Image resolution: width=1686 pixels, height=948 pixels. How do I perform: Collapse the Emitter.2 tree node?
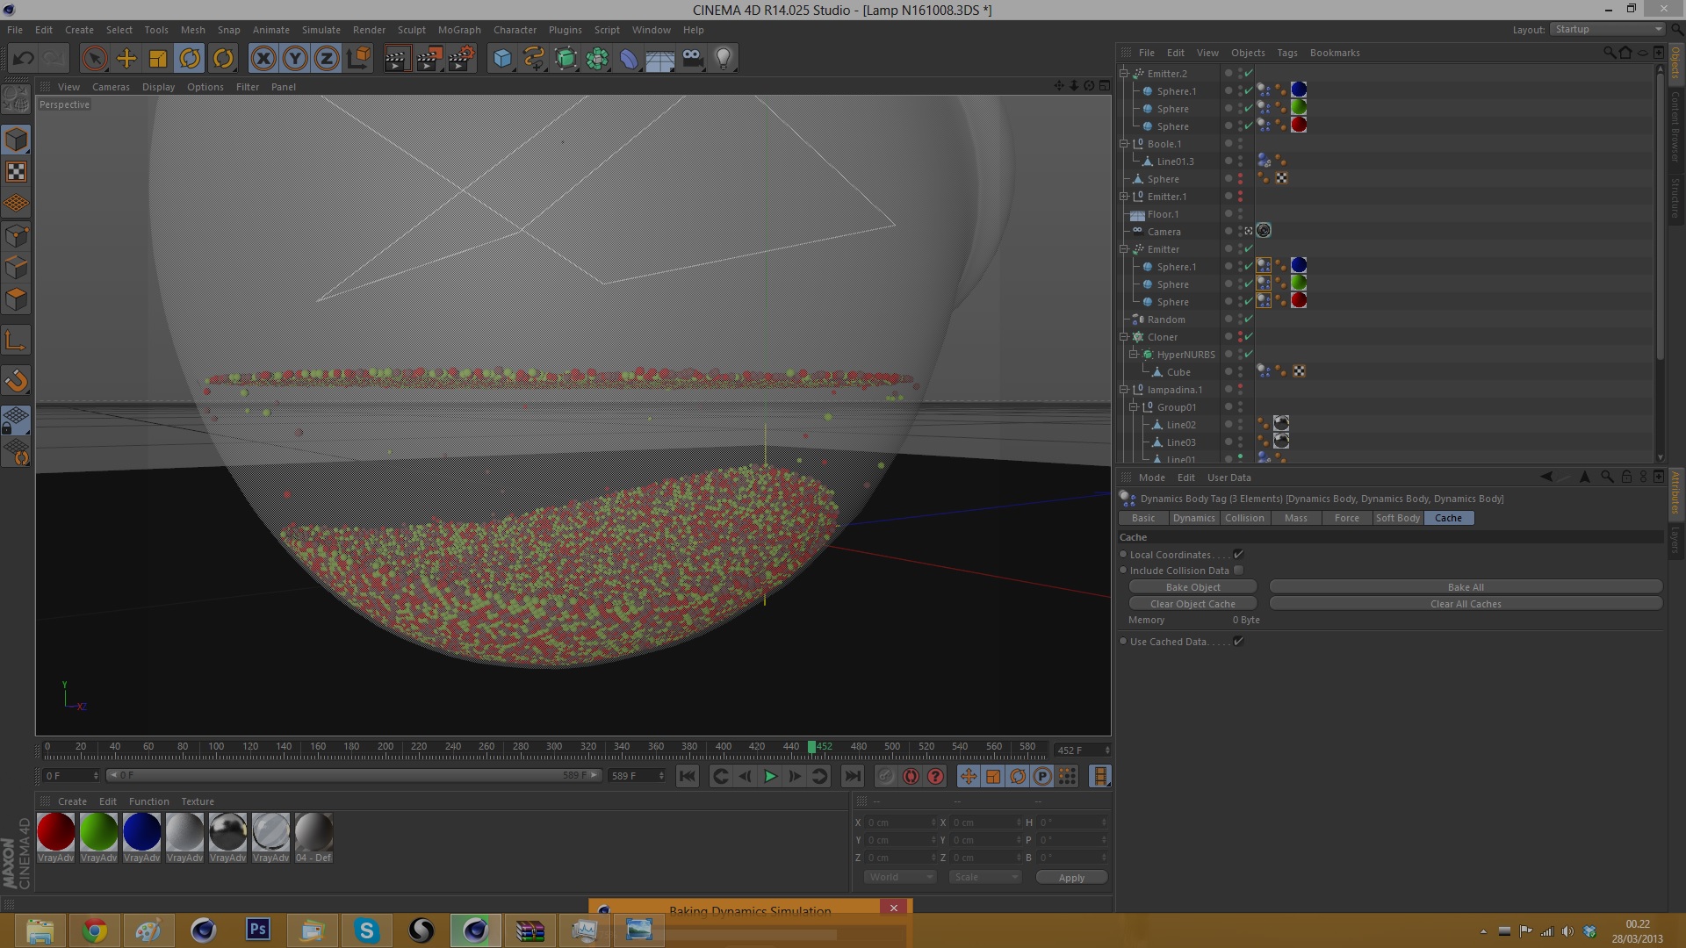point(1124,74)
